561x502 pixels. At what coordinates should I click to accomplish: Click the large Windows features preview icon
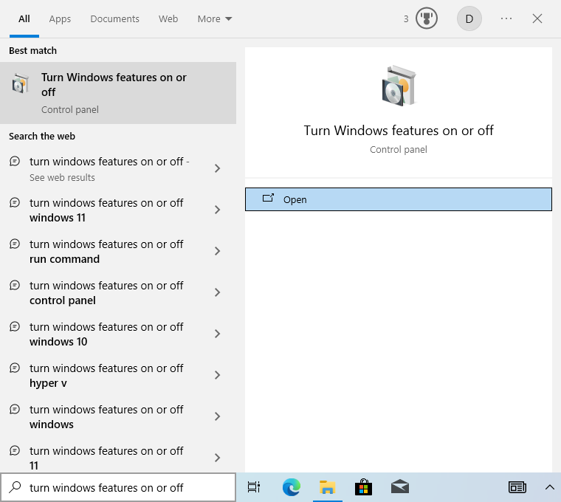(399, 86)
